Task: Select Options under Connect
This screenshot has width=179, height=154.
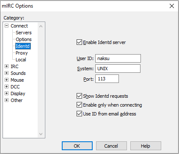Action: coord(24,39)
